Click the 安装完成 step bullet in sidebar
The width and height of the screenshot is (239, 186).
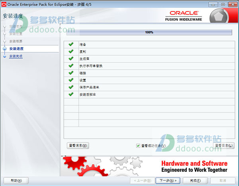[5, 56]
